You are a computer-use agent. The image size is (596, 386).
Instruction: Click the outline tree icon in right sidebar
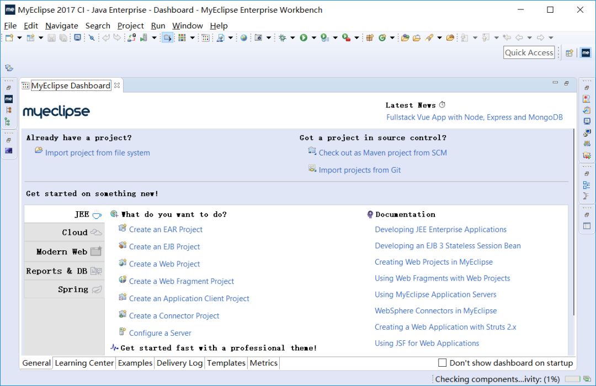point(587,185)
